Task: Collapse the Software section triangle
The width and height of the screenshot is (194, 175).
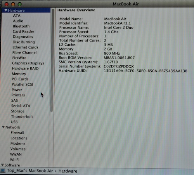Action: coord(2,165)
